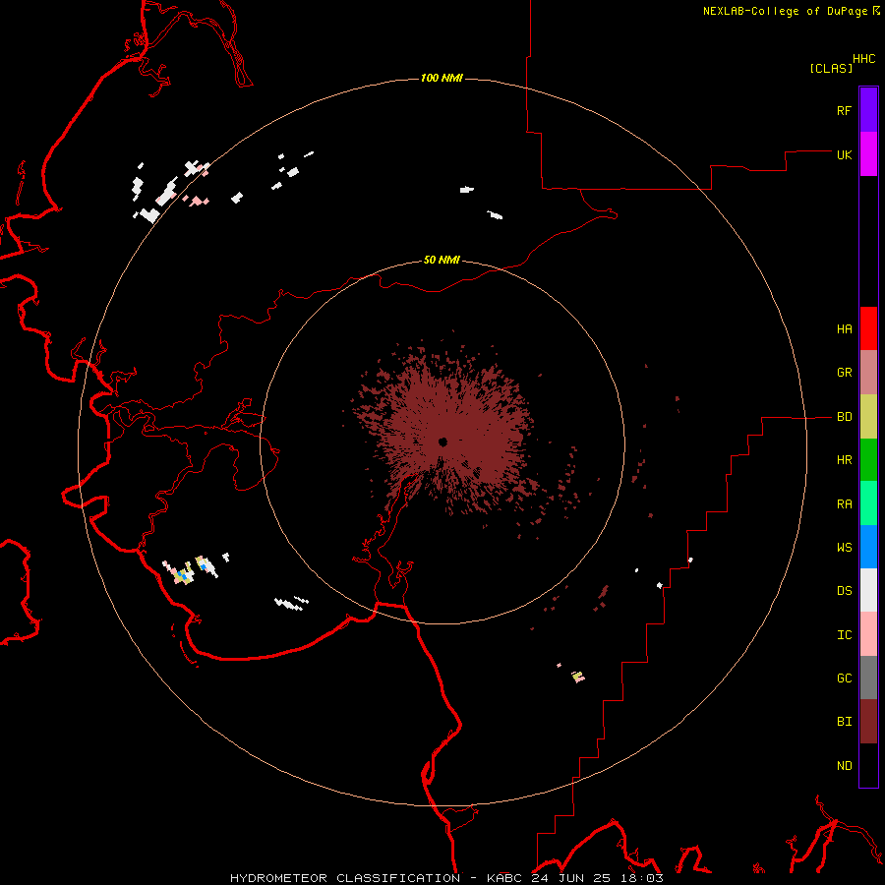Click the GC legend label
The image size is (885, 885).
point(844,678)
